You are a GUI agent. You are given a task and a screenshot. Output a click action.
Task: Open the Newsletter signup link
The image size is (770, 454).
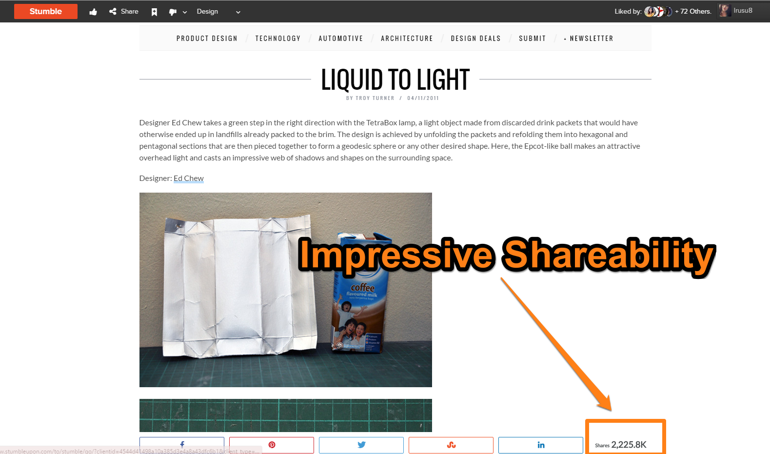pos(589,39)
